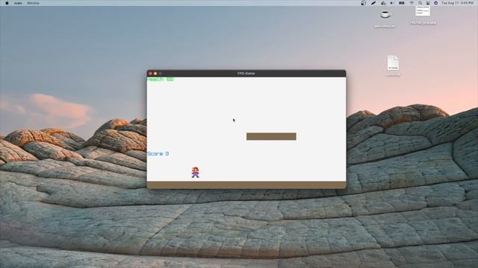Select the Java coffee-cup jar file on desktop
The width and height of the screenshot is (478, 268).
pos(385,15)
